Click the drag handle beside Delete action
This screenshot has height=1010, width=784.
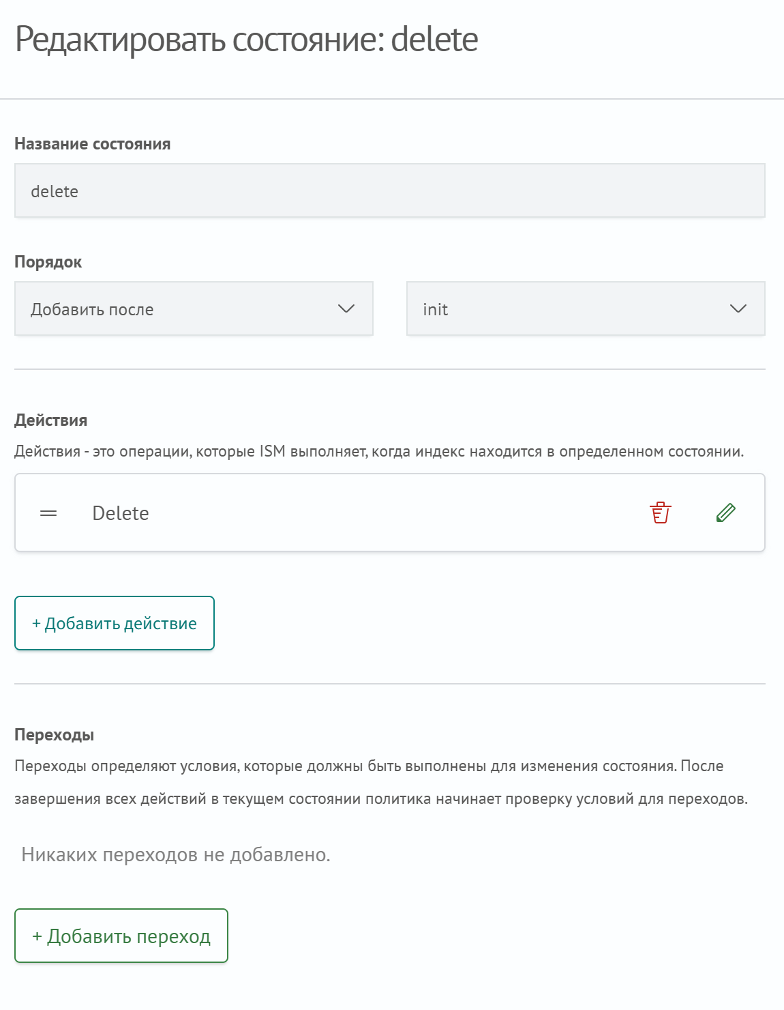(48, 513)
